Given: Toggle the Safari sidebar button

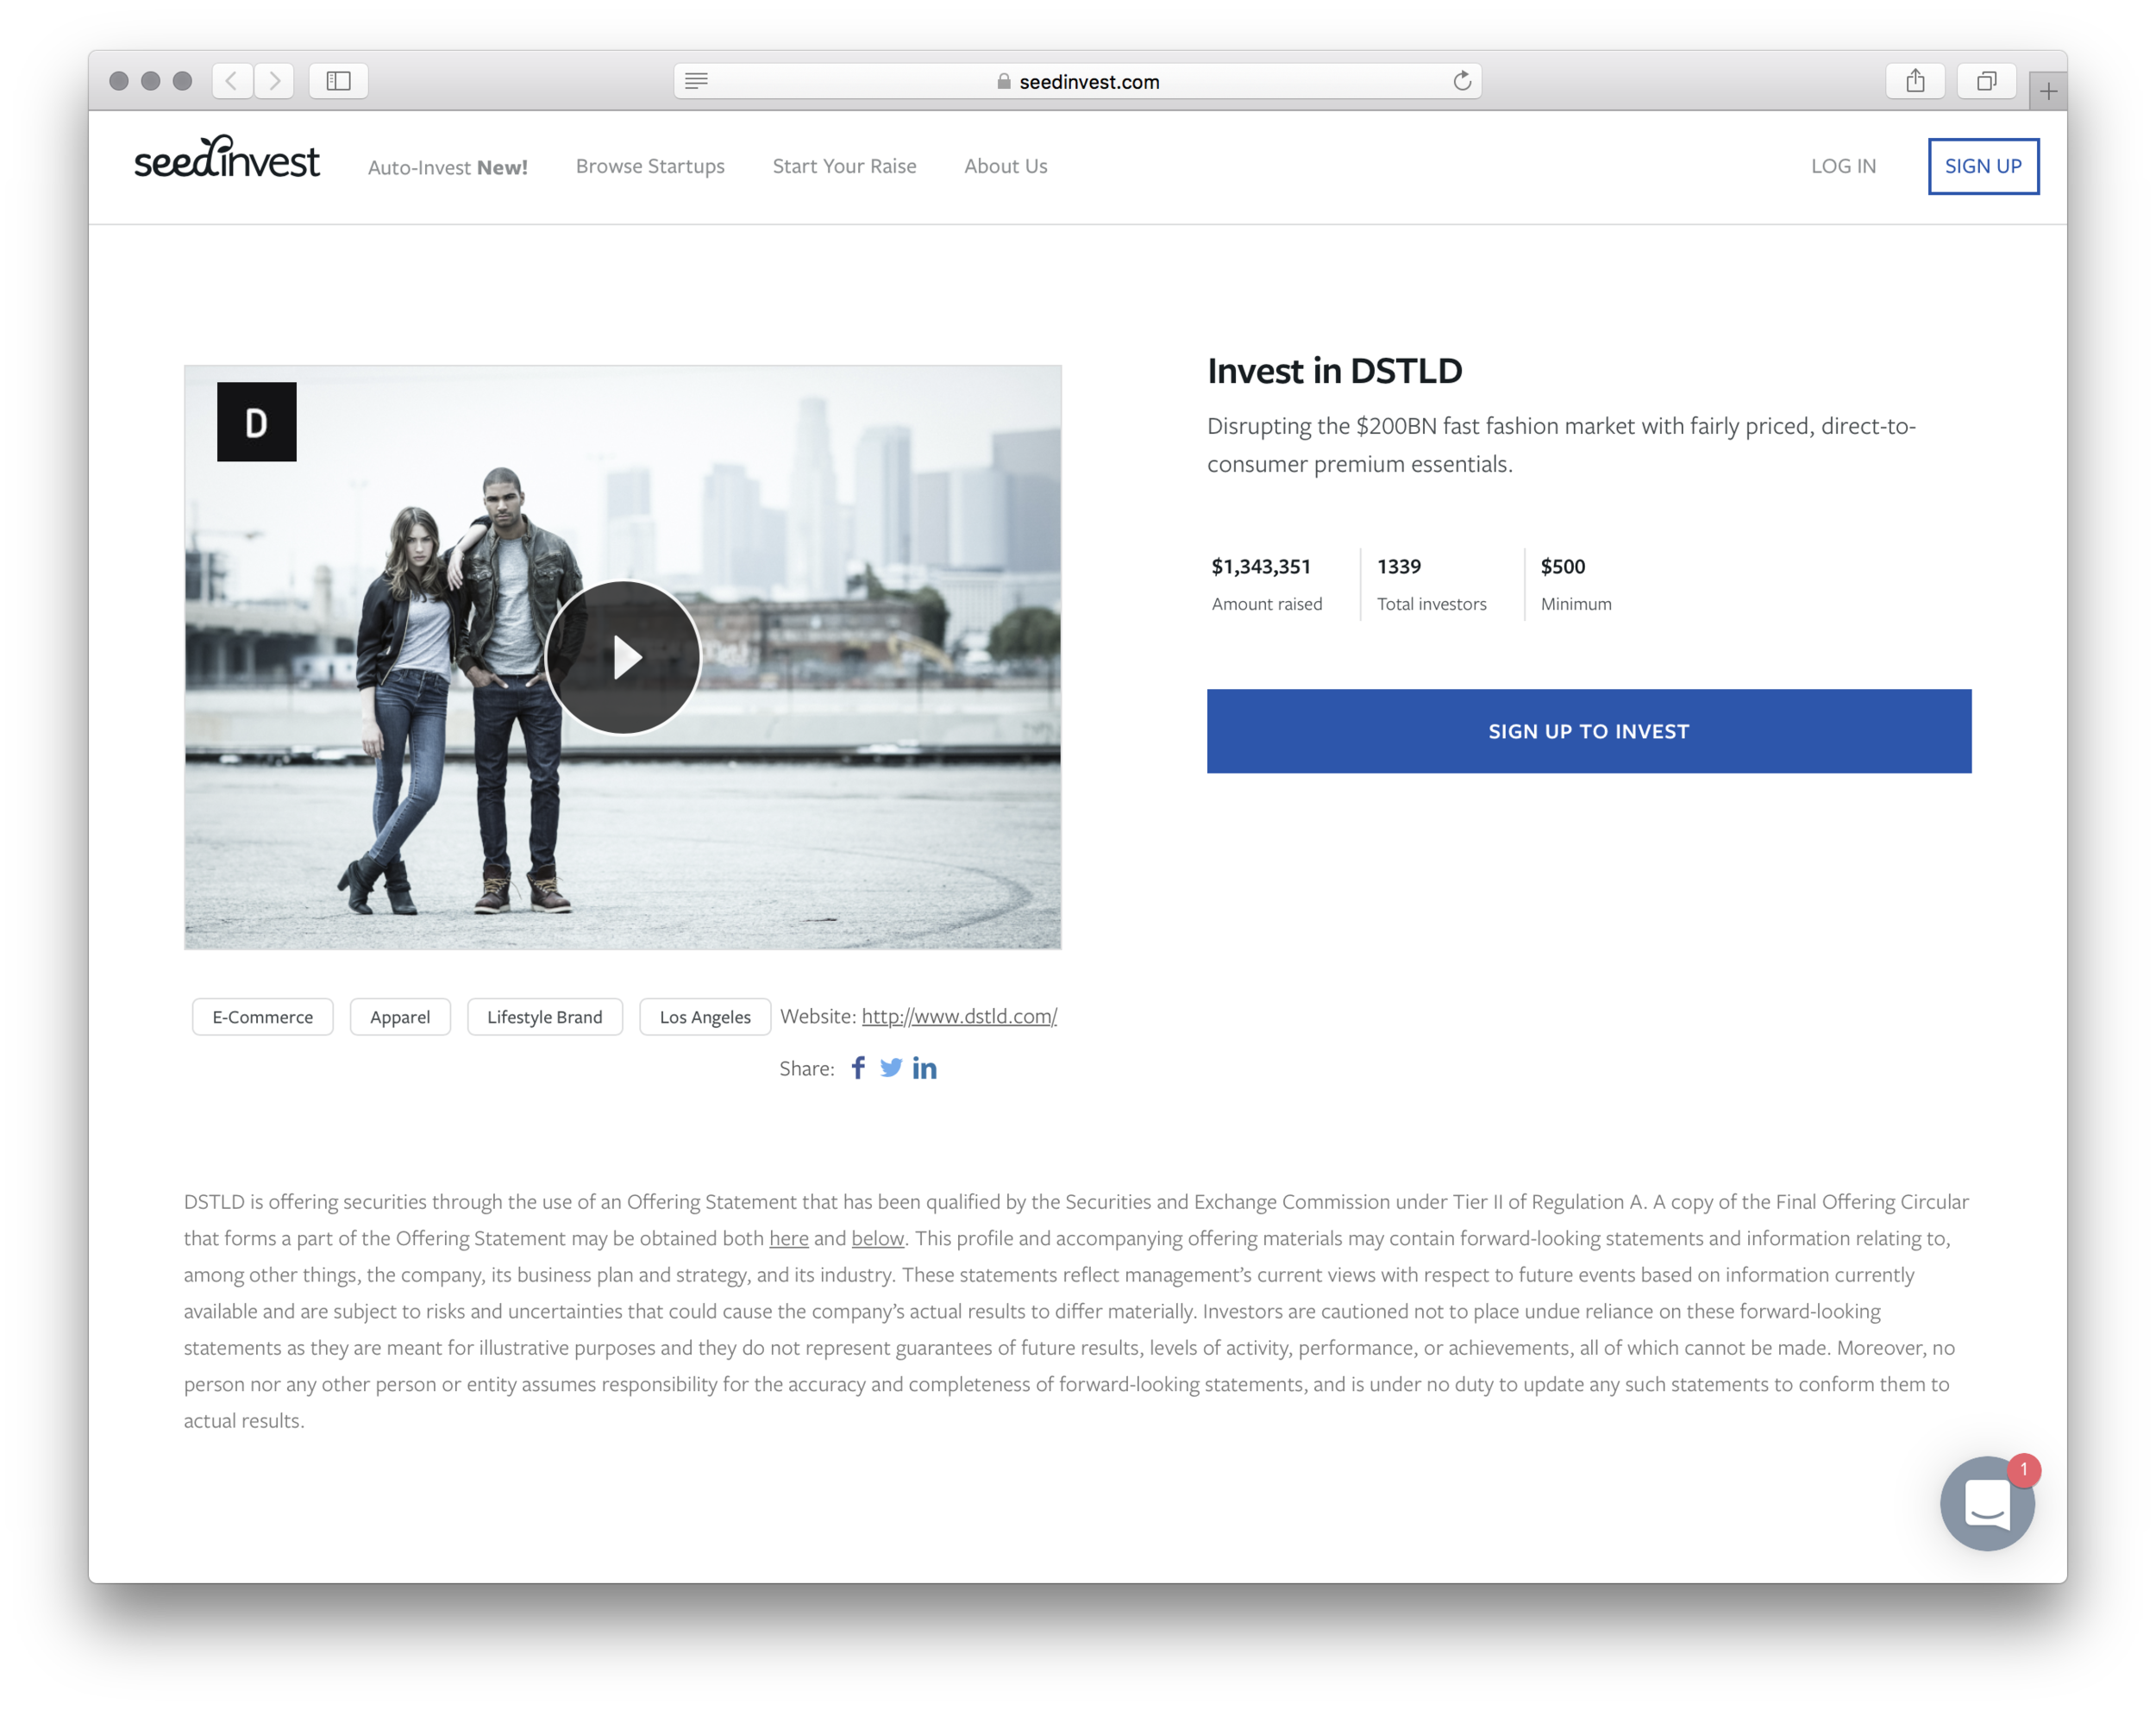Looking at the screenshot, I should pos(339,81).
